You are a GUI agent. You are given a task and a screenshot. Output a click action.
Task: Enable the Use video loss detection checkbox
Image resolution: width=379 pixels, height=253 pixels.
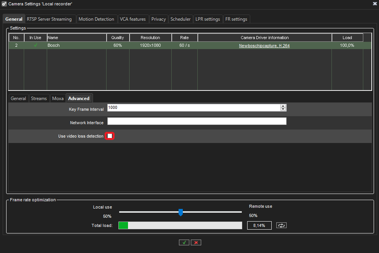coord(110,136)
